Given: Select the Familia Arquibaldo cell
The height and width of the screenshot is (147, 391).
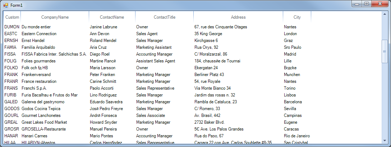Looking at the screenshot, I should 38,47.
